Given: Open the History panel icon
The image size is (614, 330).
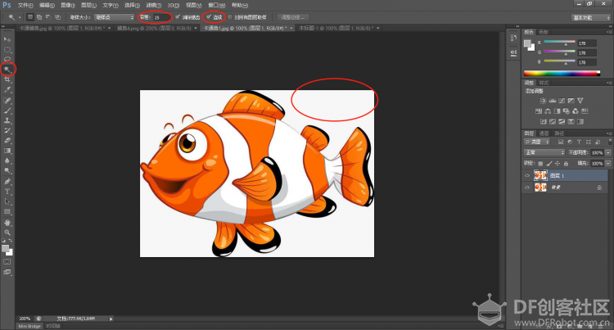Looking at the screenshot, I should [513, 38].
